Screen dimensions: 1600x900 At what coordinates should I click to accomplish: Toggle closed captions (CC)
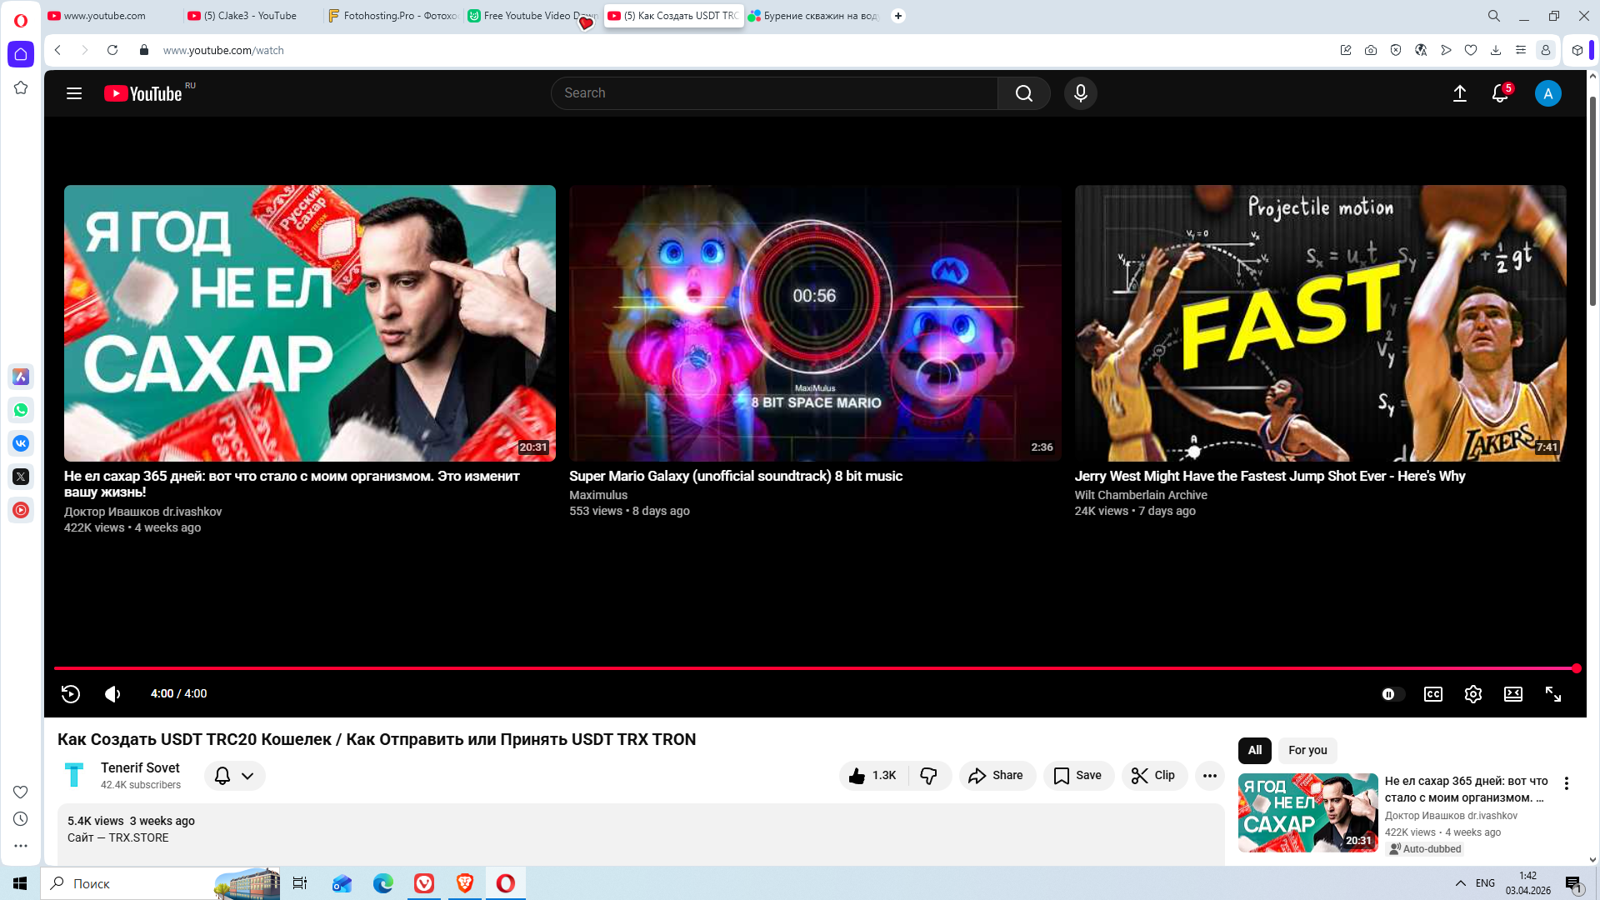[1432, 694]
